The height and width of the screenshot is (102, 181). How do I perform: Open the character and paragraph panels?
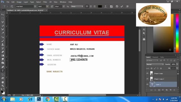pyautogui.click(x=111, y=7)
